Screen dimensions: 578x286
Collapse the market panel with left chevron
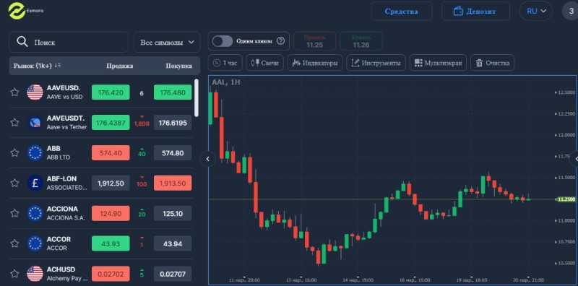208,159
